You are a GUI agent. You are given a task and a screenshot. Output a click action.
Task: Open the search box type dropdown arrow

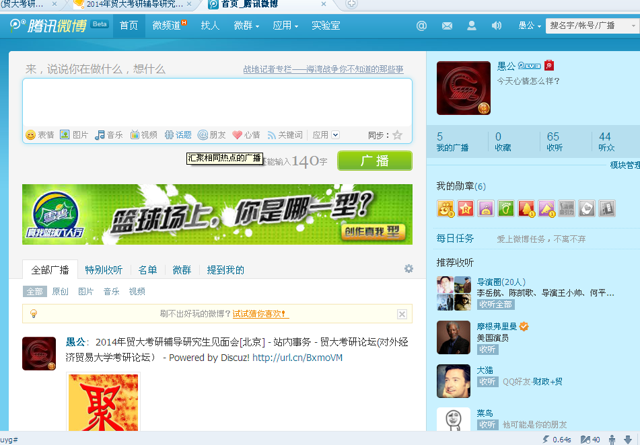click(633, 26)
